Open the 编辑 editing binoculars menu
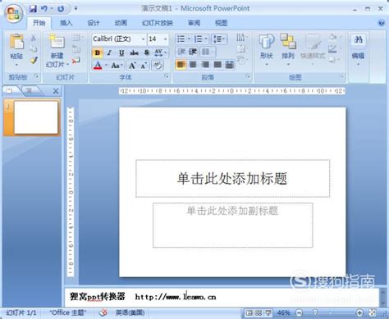Screen dimensions: 389x319 (x=358, y=49)
